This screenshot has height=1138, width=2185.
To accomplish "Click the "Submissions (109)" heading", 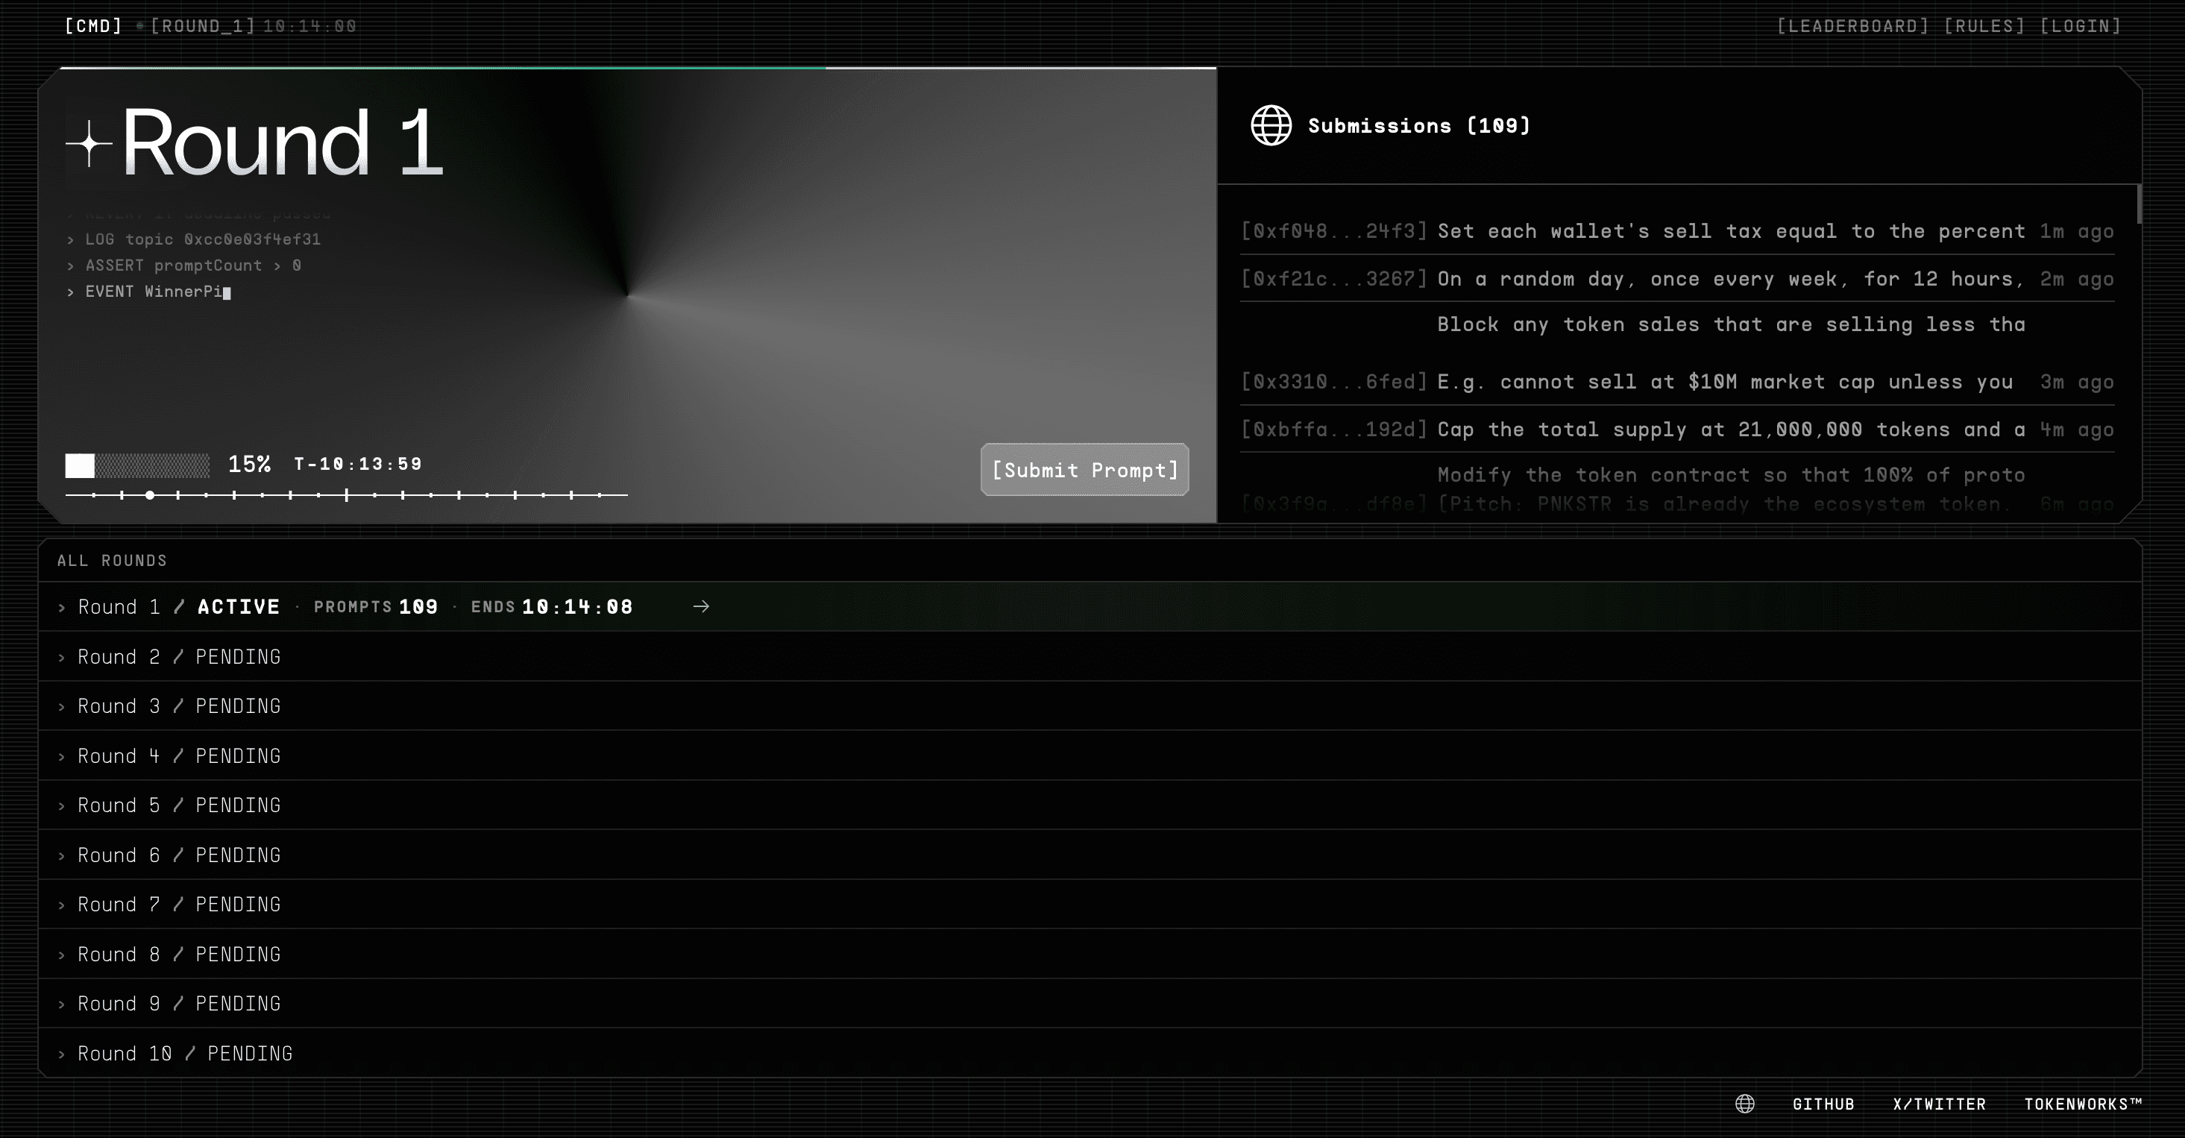I will (1419, 125).
